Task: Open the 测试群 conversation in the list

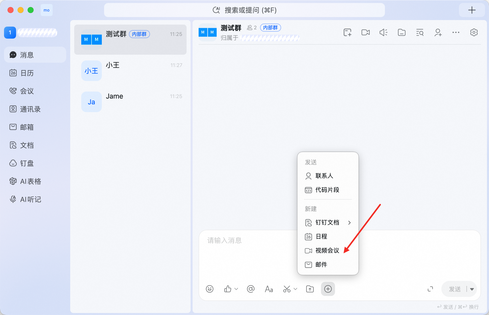Action: (x=130, y=40)
